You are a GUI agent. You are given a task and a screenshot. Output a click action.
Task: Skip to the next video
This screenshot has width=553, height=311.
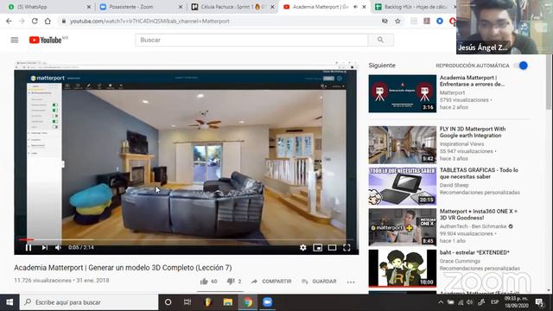(x=44, y=248)
